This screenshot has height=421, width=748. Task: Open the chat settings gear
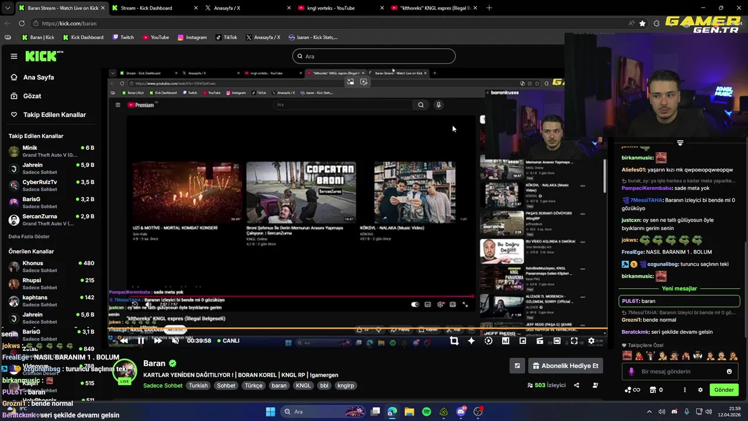tap(700, 390)
